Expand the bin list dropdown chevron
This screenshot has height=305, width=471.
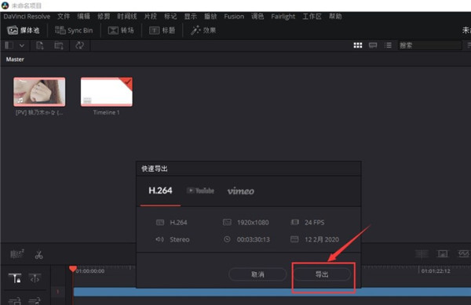pyautogui.click(x=22, y=45)
